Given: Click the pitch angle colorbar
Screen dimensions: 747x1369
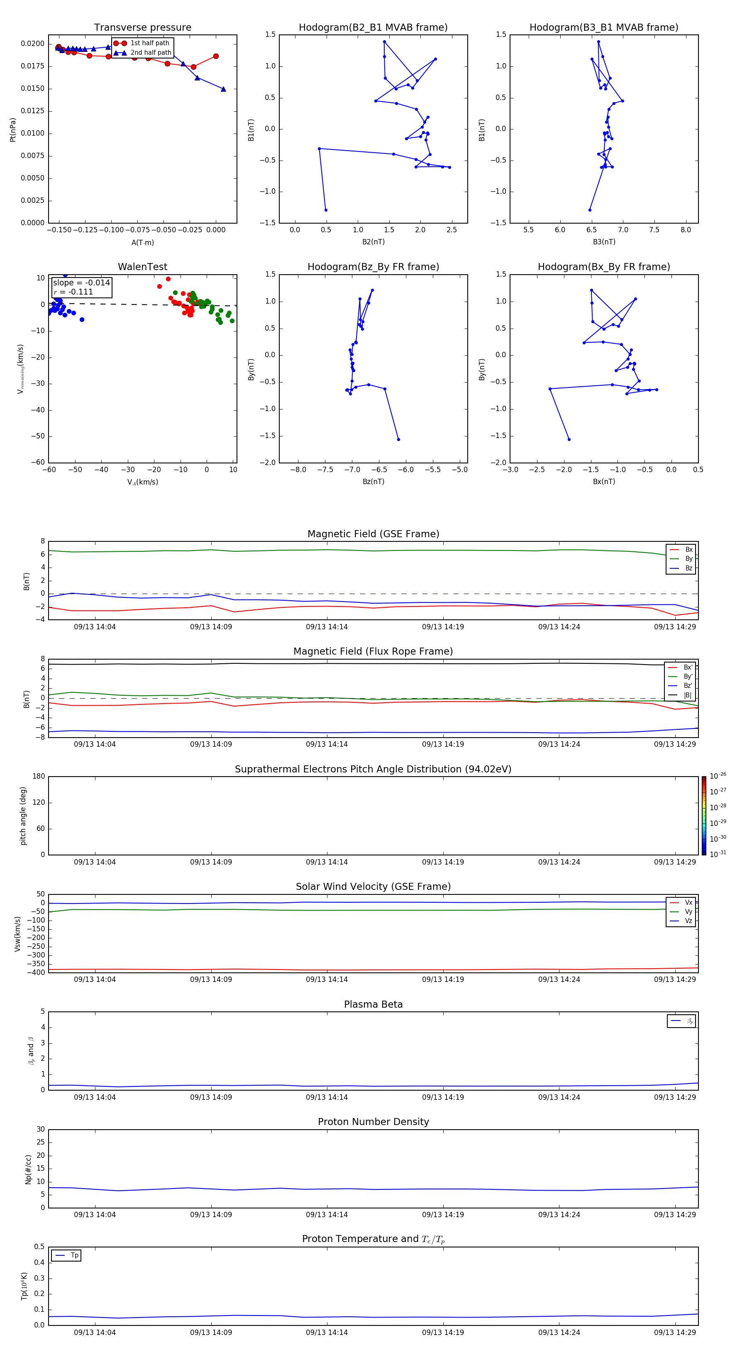Looking at the screenshot, I should (x=704, y=816).
